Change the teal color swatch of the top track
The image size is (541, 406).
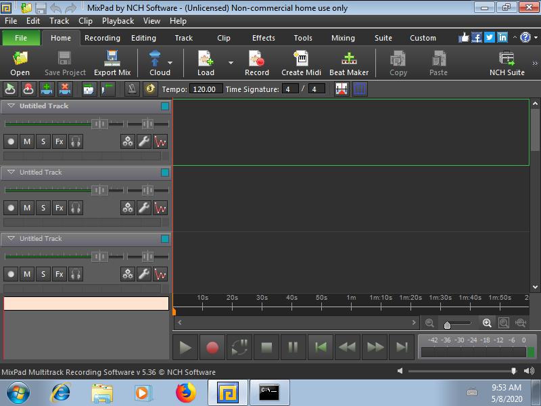[x=165, y=106]
